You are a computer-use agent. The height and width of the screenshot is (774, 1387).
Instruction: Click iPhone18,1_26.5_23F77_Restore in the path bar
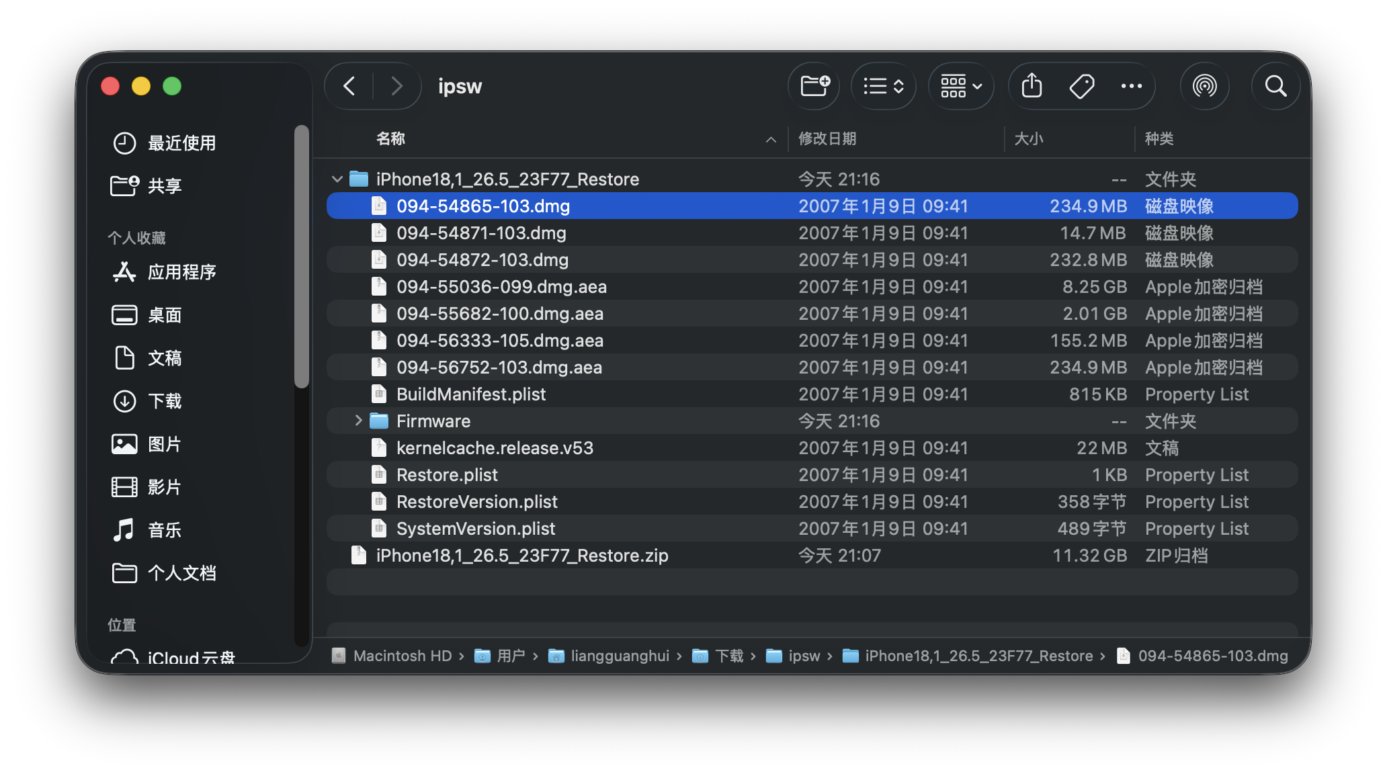[x=968, y=656]
